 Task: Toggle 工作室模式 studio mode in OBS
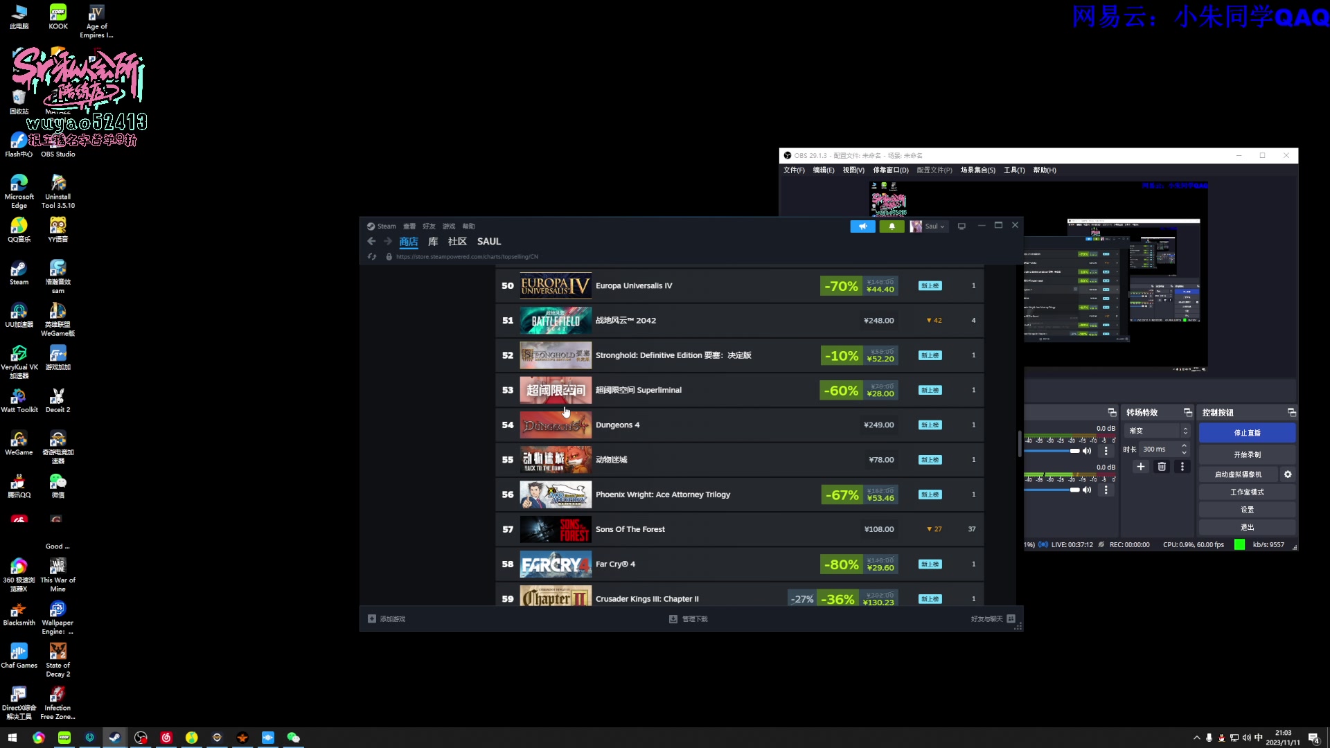coord(1247,492)
